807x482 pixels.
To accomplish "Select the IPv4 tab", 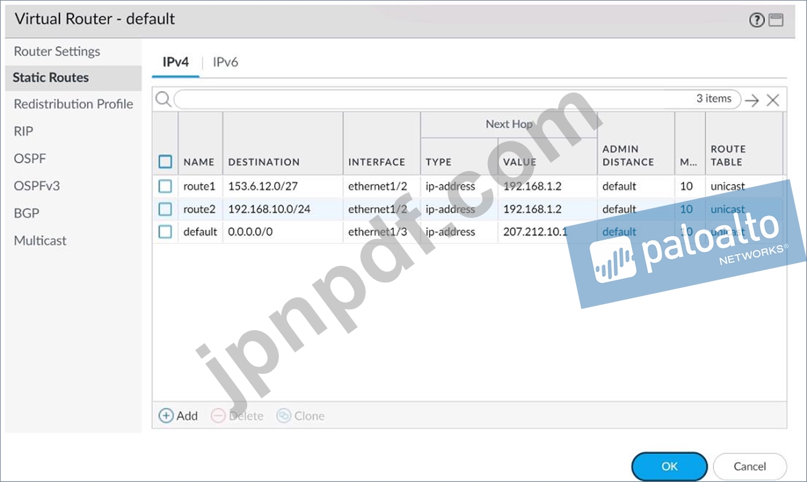I will point(176,62).
